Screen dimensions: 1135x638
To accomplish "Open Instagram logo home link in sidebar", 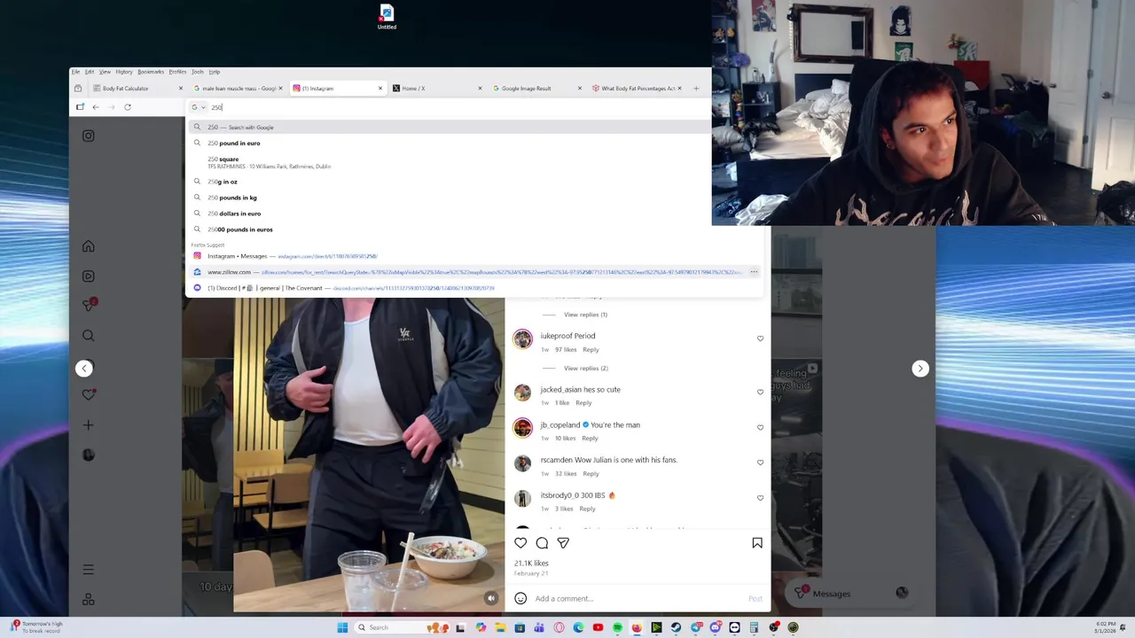I will (88, 136).
